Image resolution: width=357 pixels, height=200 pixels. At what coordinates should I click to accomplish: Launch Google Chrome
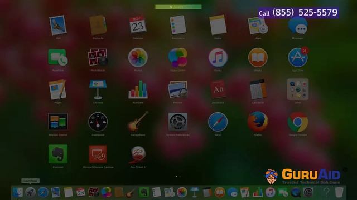pyautogui.click(x=297, y=122)
